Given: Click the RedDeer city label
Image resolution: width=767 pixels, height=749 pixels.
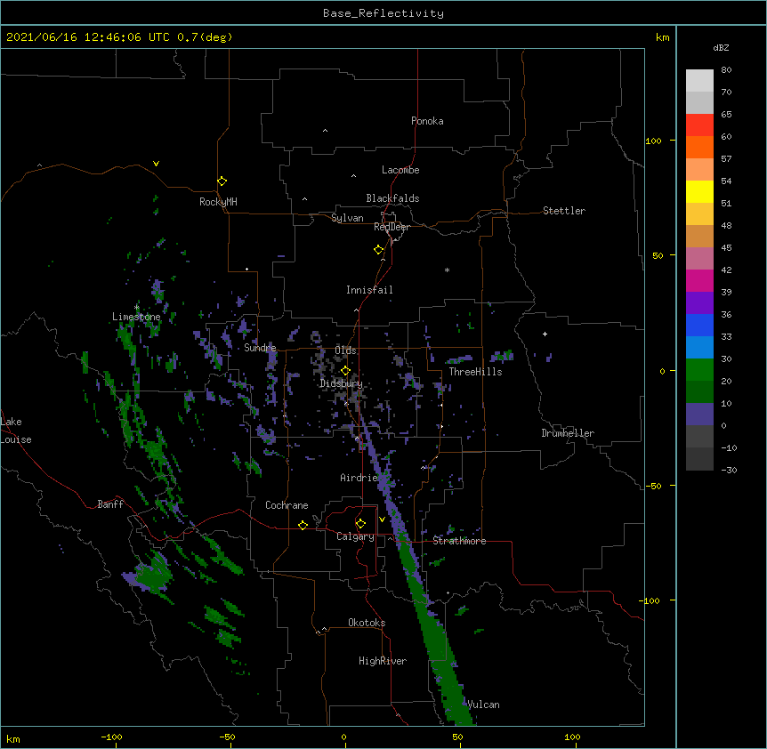Looking at the screenshot, I should point(392,227).
